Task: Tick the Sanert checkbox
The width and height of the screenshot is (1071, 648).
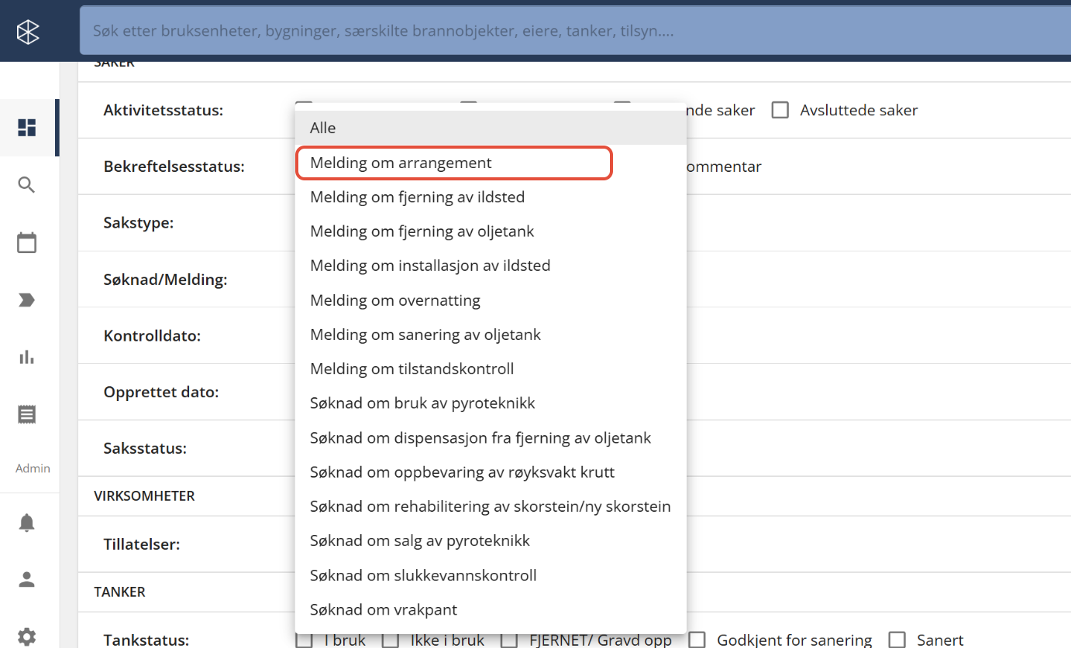Action: 897,639
